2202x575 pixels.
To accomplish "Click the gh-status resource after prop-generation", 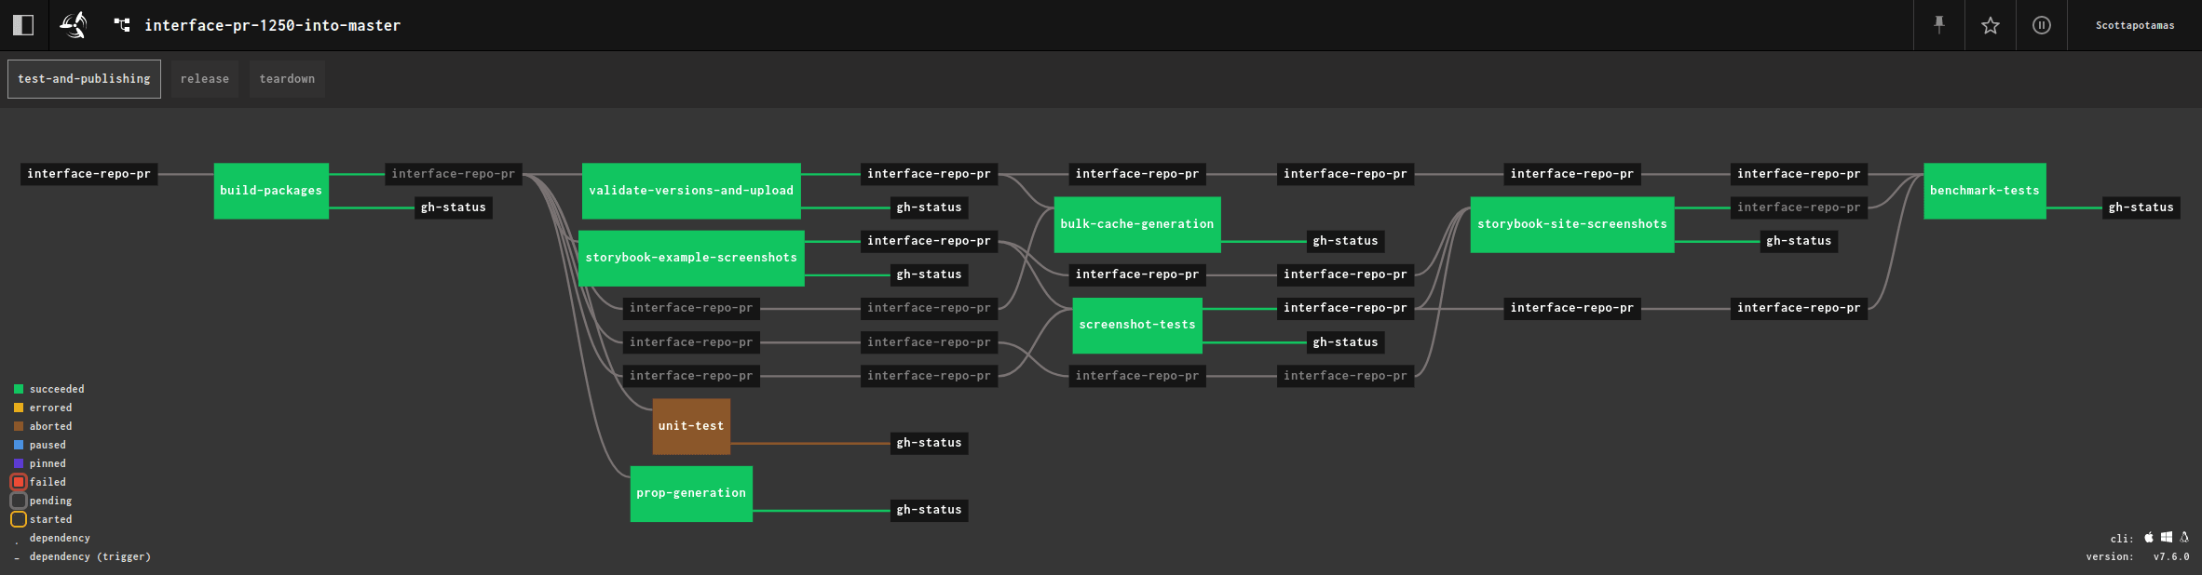I will pyautogui.click(x=929, y=510).
